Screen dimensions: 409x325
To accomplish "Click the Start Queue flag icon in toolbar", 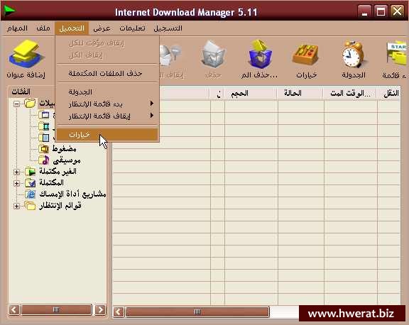I will [397, 53].
